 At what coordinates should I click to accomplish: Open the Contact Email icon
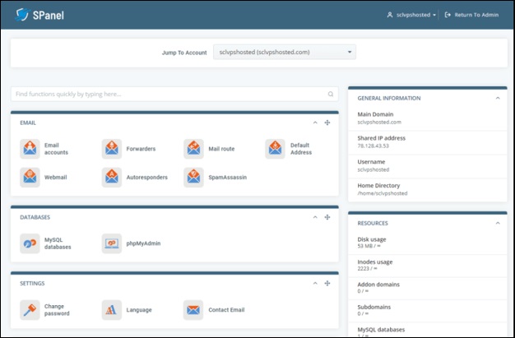pos(193,310)
